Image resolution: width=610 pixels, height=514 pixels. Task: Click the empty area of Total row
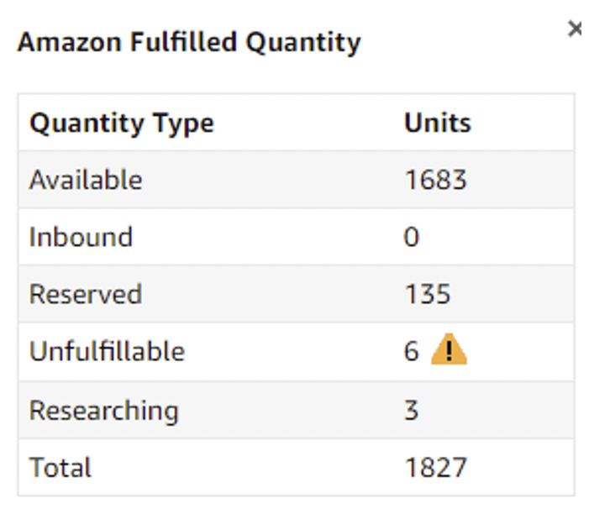[249, 467]
